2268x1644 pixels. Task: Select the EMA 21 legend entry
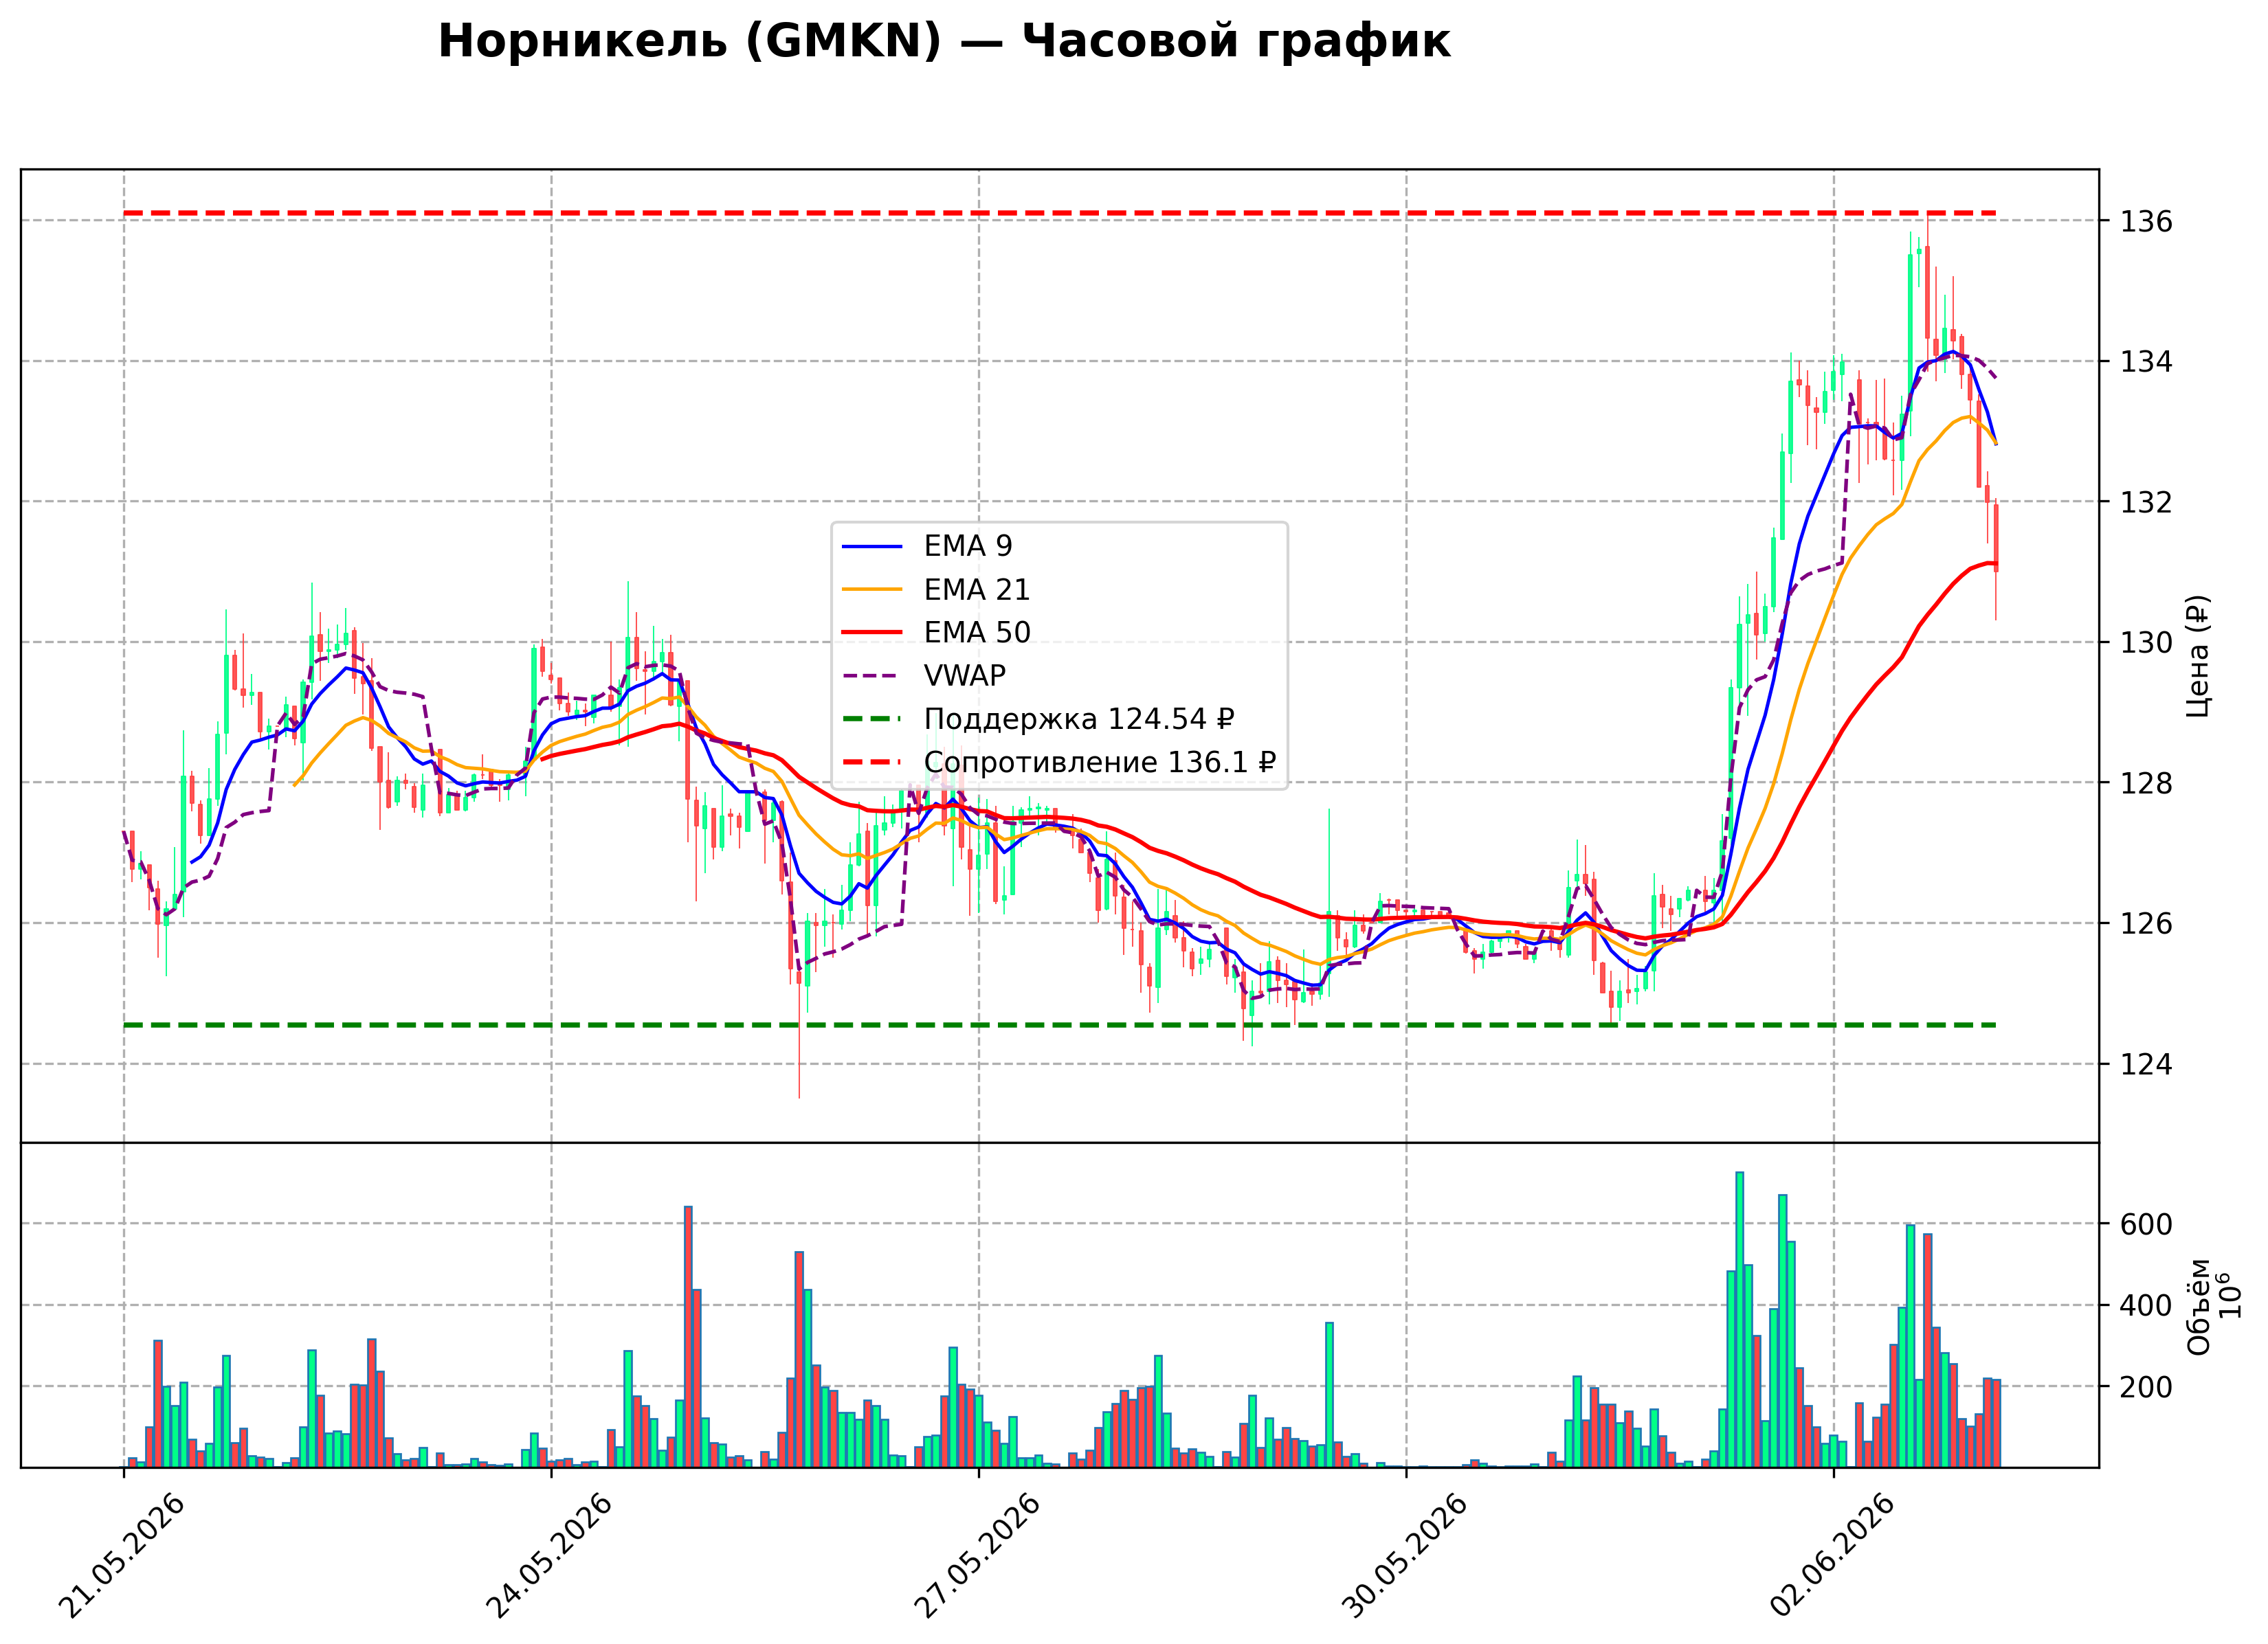pos(936,591)
